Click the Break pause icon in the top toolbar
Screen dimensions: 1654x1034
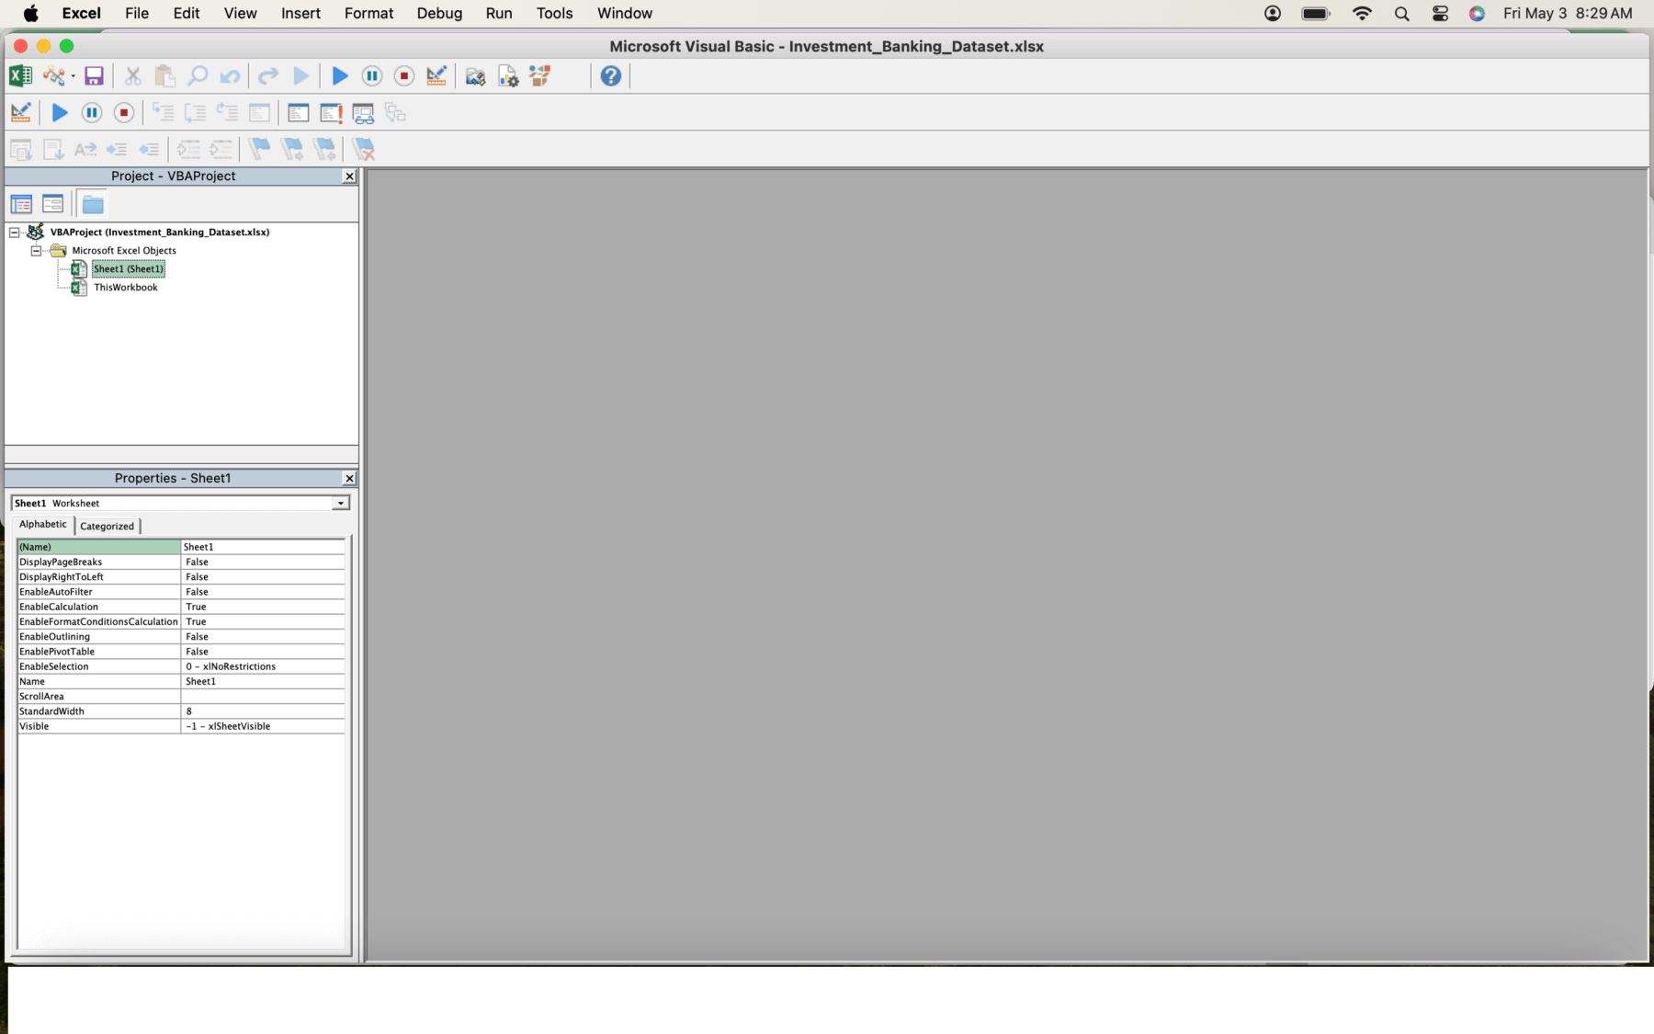(x=372, y=76)
